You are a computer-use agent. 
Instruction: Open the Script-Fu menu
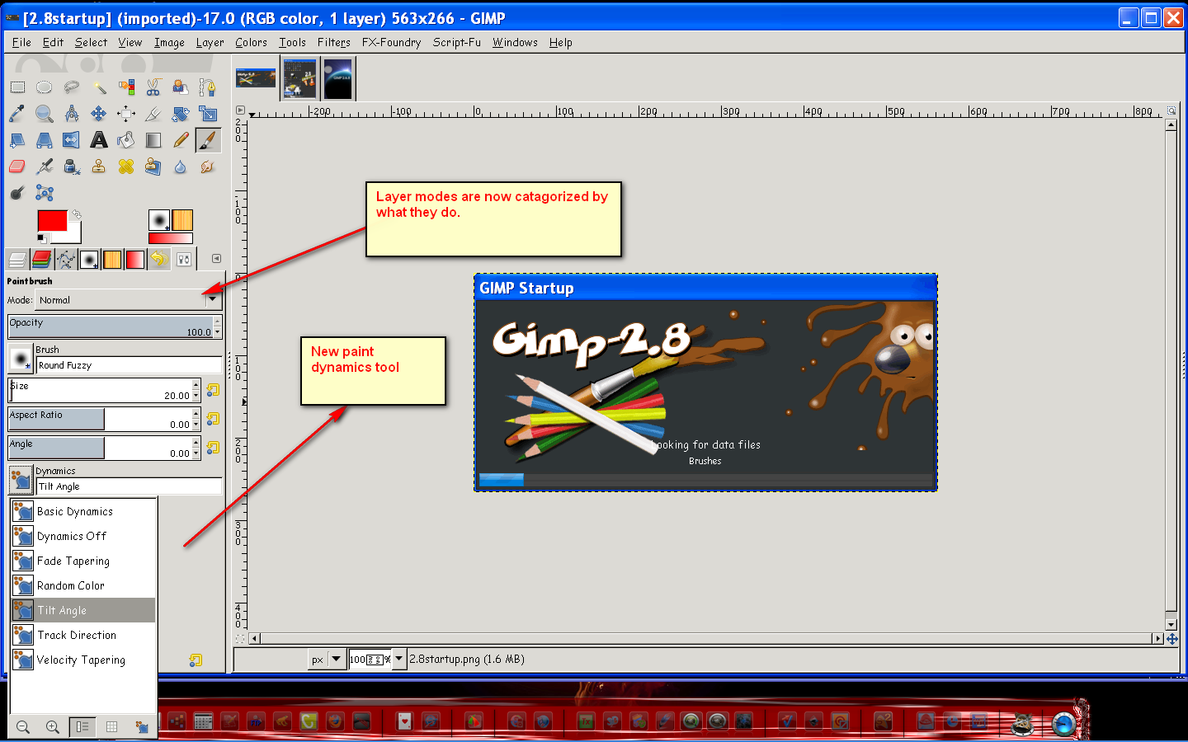coord(456,42)
